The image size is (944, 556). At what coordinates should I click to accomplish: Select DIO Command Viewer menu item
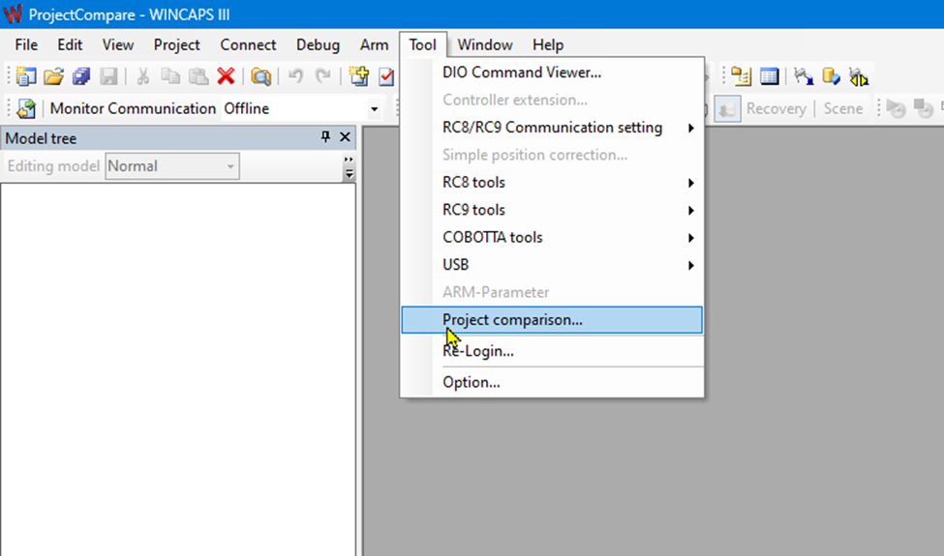(552, 73)
